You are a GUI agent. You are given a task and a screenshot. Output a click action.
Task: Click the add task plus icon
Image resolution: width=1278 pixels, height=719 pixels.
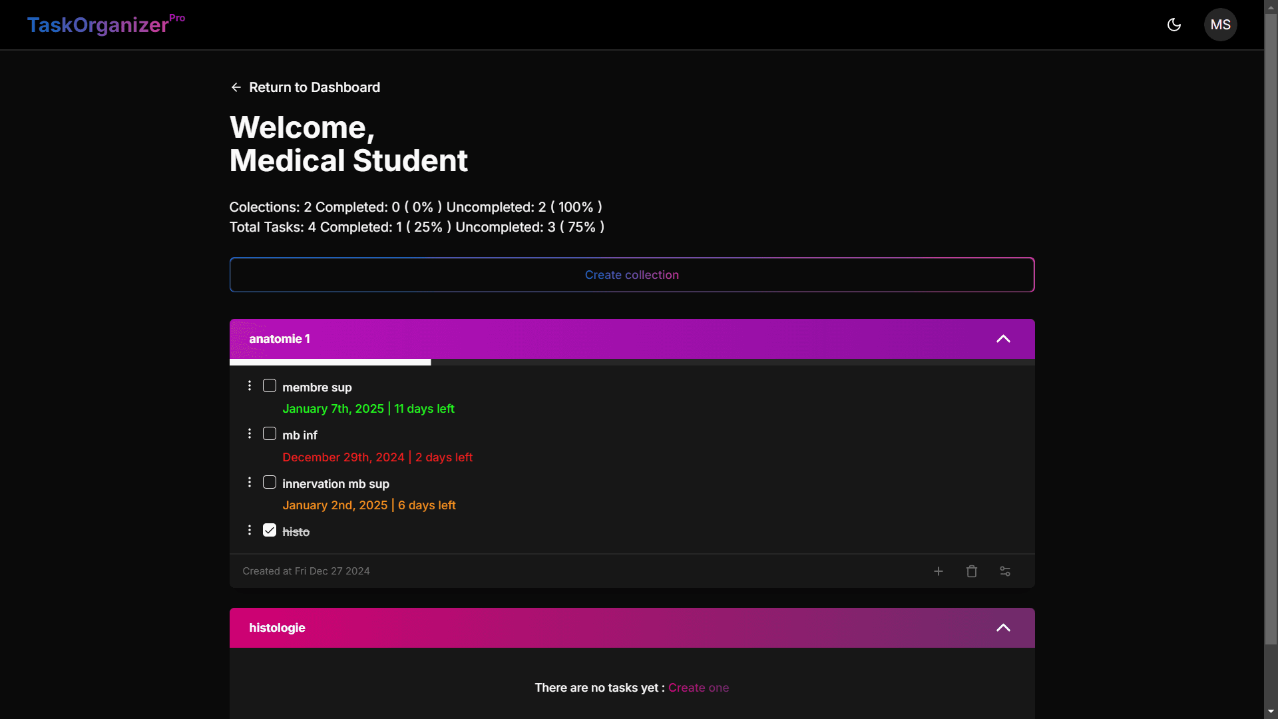(938, 571)
